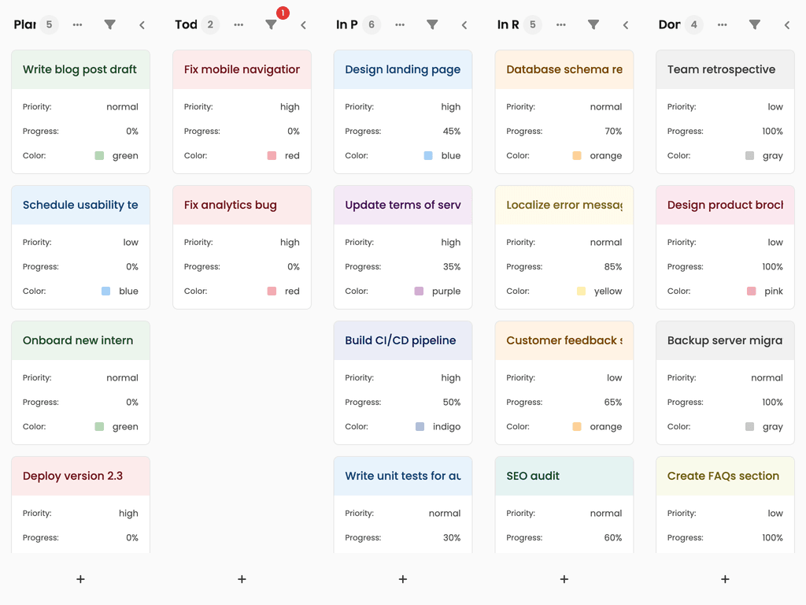Filter cards in the In P column
Viewport: 806px width, 605px height.
(432, 24)
